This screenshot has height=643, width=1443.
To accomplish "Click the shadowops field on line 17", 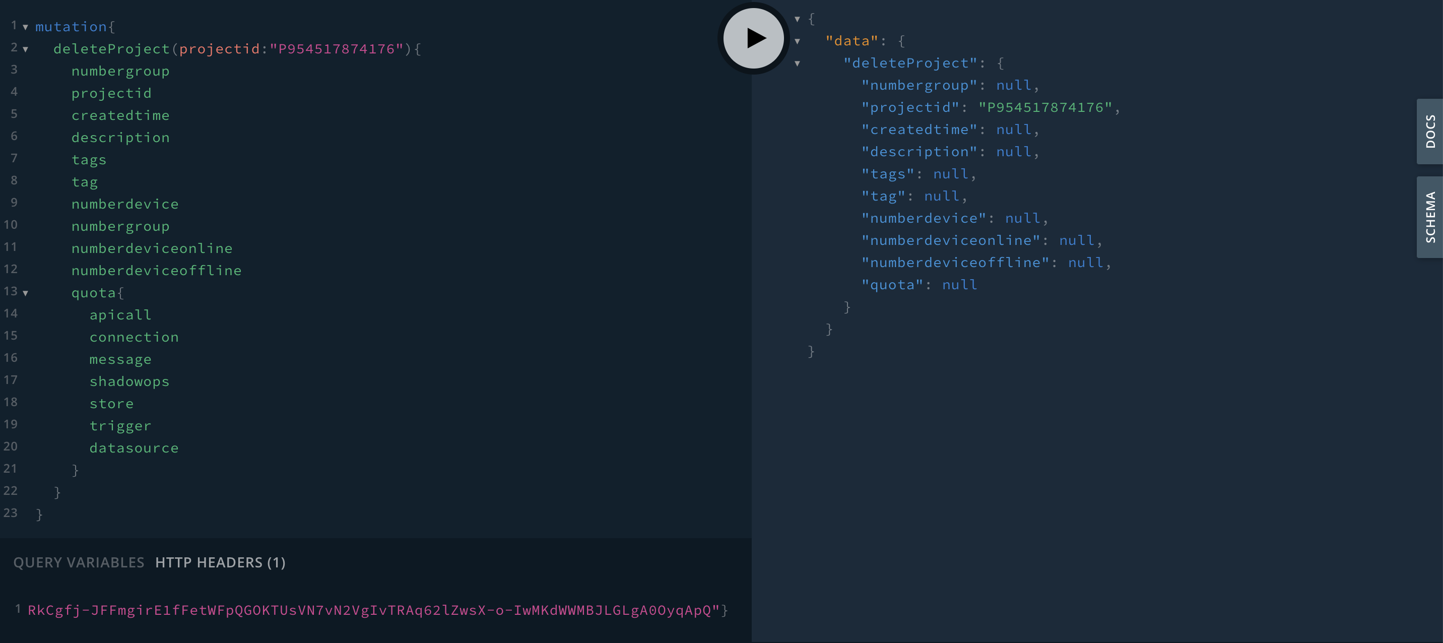I will [129, 381].
